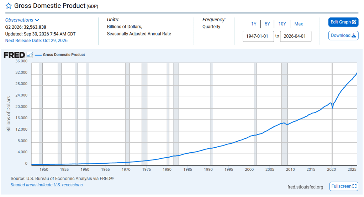Open the Next Release Date link
The height and width of the screenshot is (197, 364).
(x=36, y=40)
